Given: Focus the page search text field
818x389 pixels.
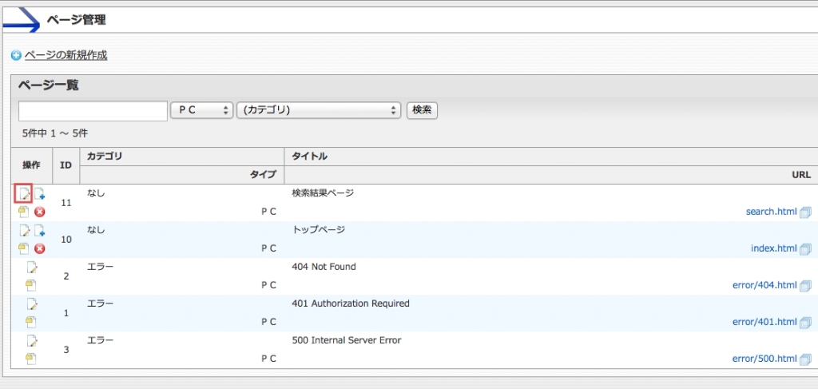Looking at the screenshot, I should pos(93,111).
